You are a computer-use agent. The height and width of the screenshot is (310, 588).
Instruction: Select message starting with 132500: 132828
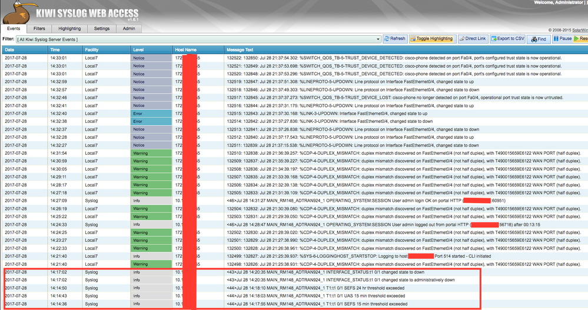[x=404, y=248]
